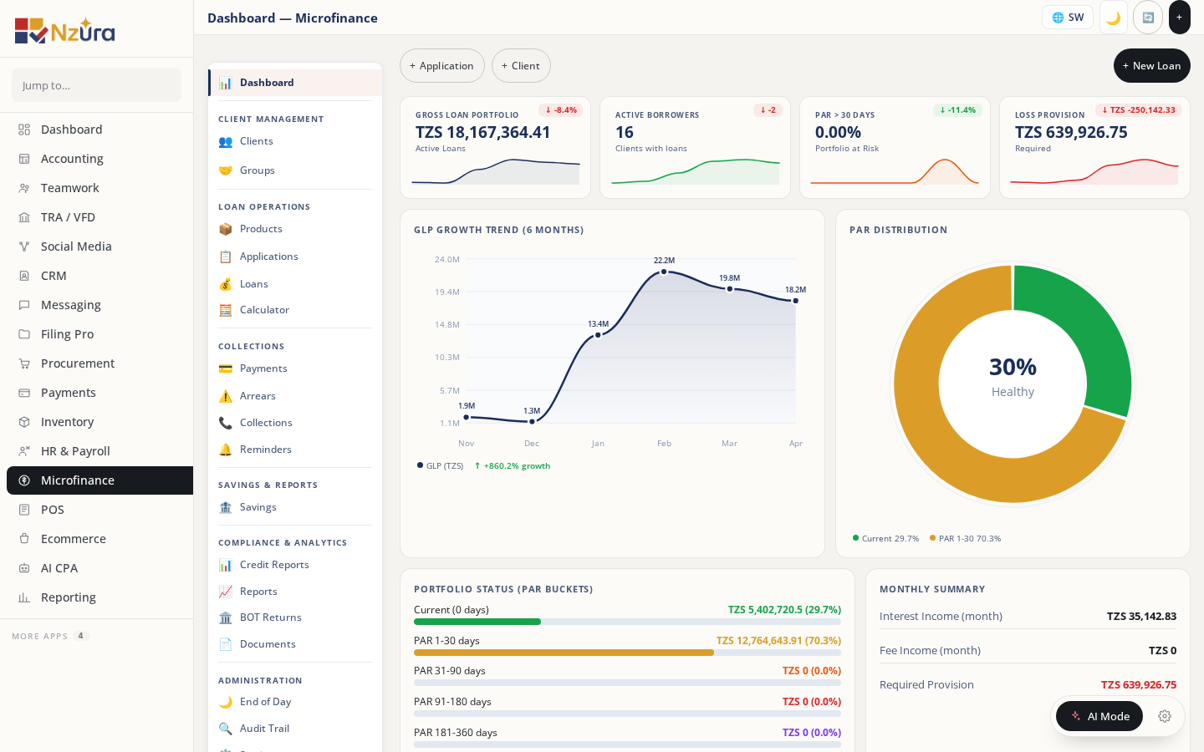
Task: Open Loans menu item
Action: click(295, 284)
